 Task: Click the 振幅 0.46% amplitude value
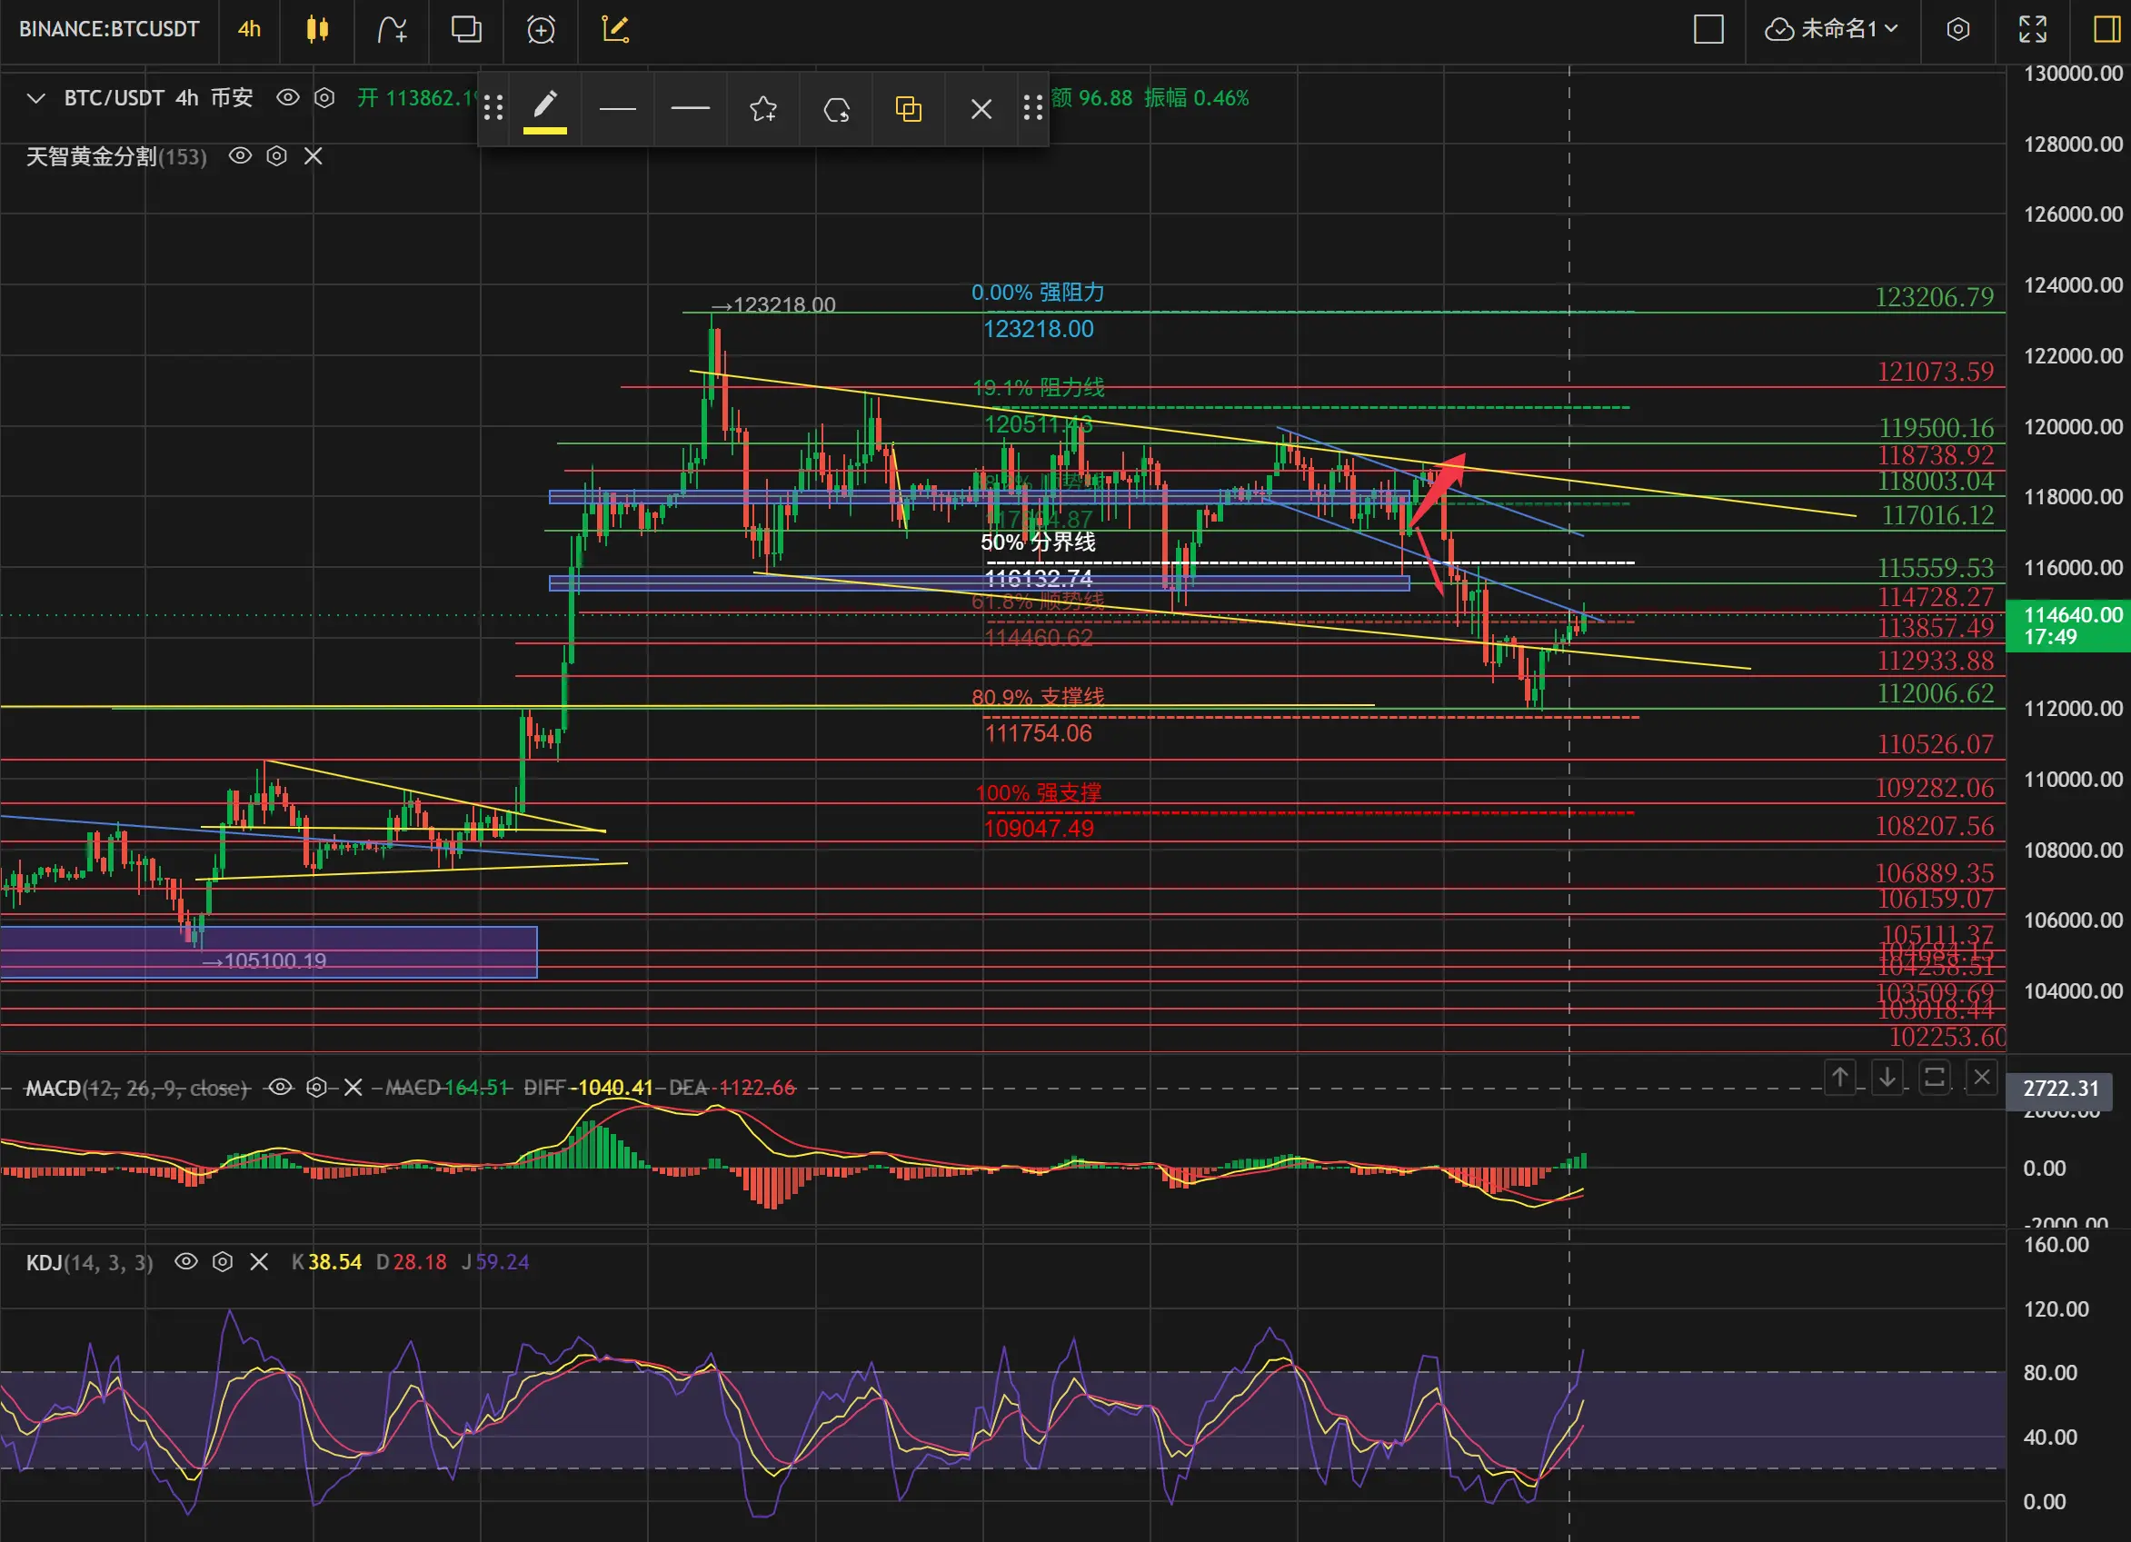(x=1196, y=98)
